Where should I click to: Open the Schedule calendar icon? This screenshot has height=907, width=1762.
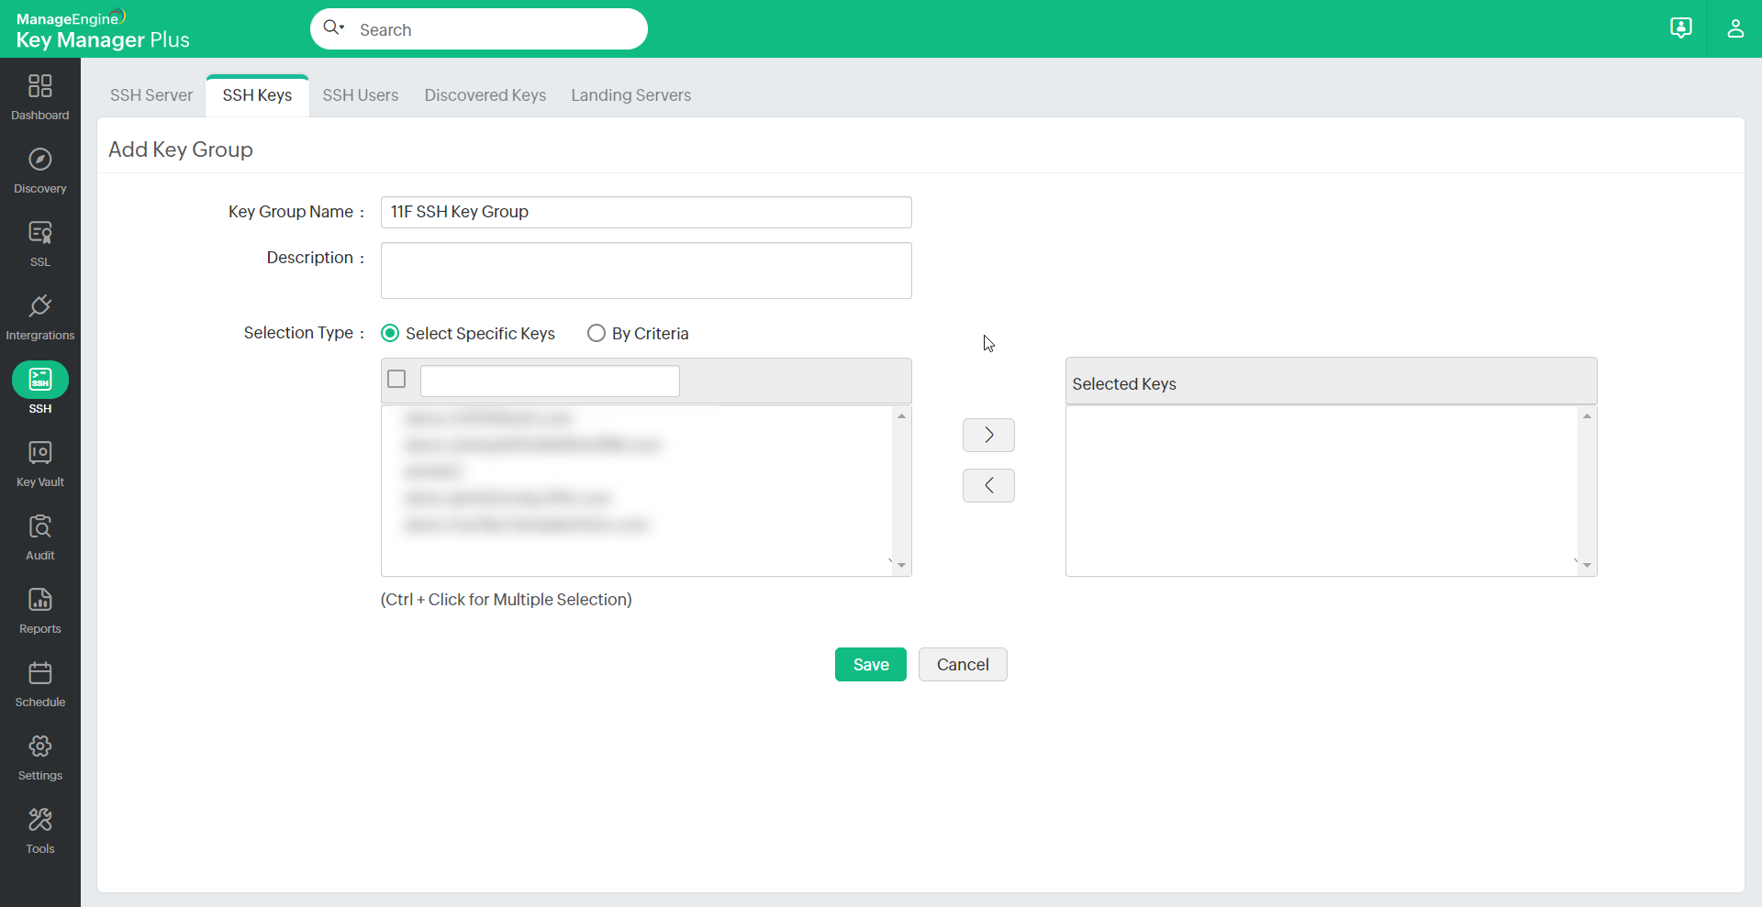pyautogui.click(x=40, y=673)
